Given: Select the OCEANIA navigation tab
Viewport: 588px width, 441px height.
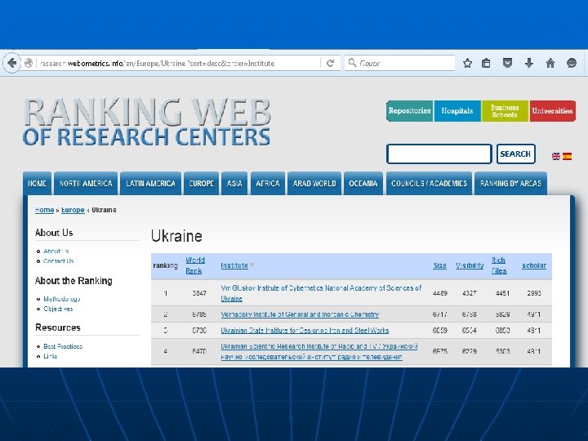Looking at the screenshot, I should [363, 184].
